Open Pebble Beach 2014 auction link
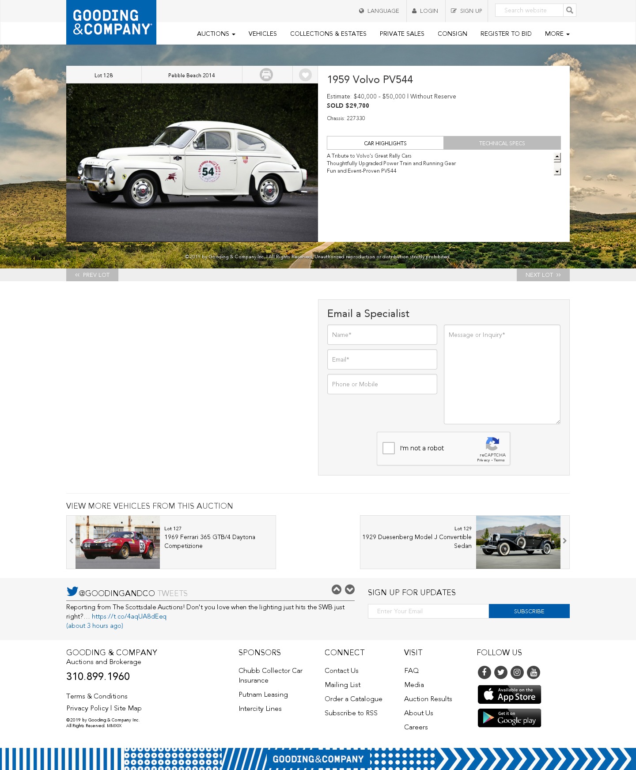This screenshot has width=636, height=770. [x=192, y=75]
